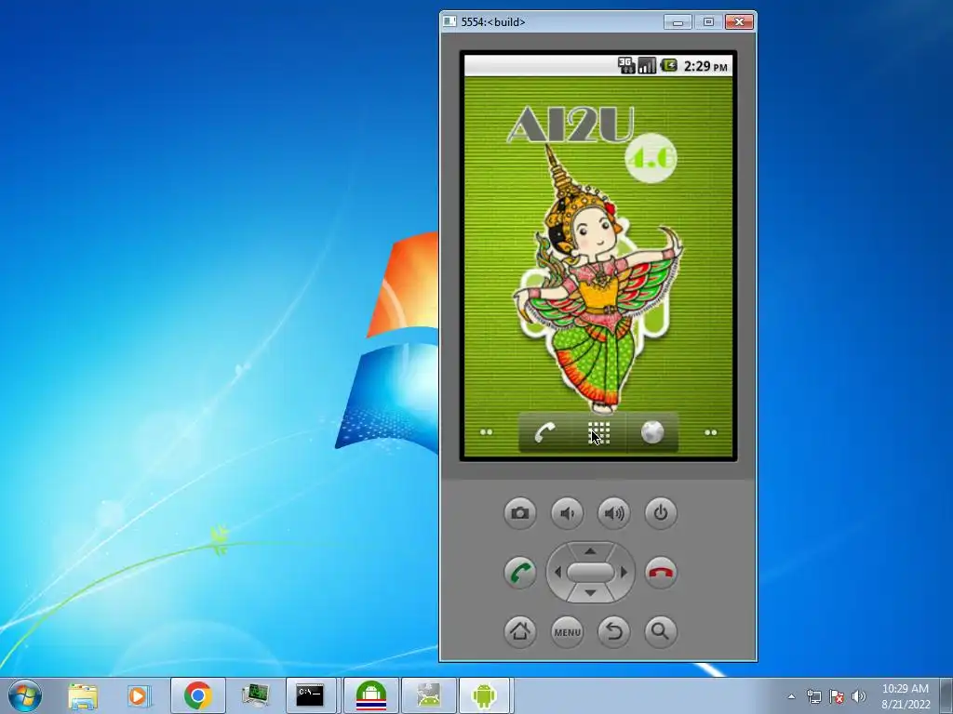Image resolution: width=953 pixels, height=714 pixels.
Task: Open the Action Center flag tray icon
Action: tap(837, 696)
